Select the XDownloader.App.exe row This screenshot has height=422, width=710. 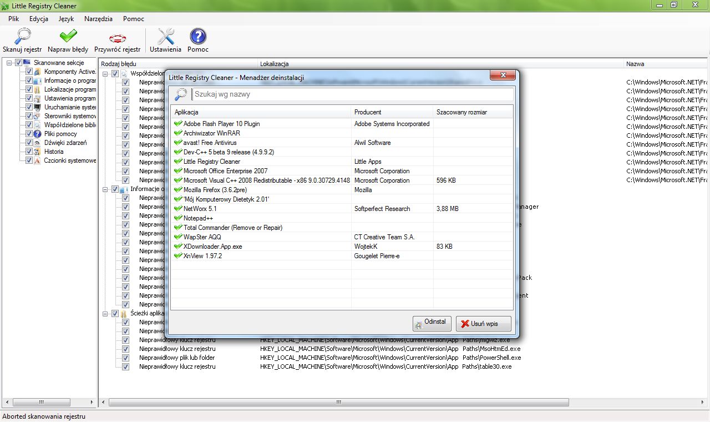click(x=342, y=247)
